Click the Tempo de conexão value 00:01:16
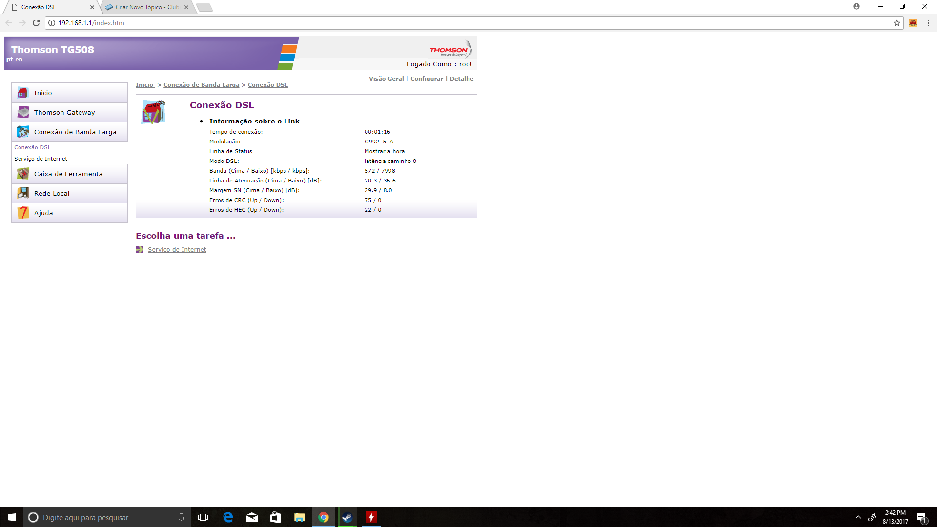 pyautogui.click(x=377, y=132)
